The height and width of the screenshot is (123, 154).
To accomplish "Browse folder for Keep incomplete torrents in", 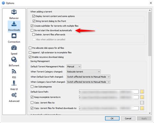I will tap(142, 97).
